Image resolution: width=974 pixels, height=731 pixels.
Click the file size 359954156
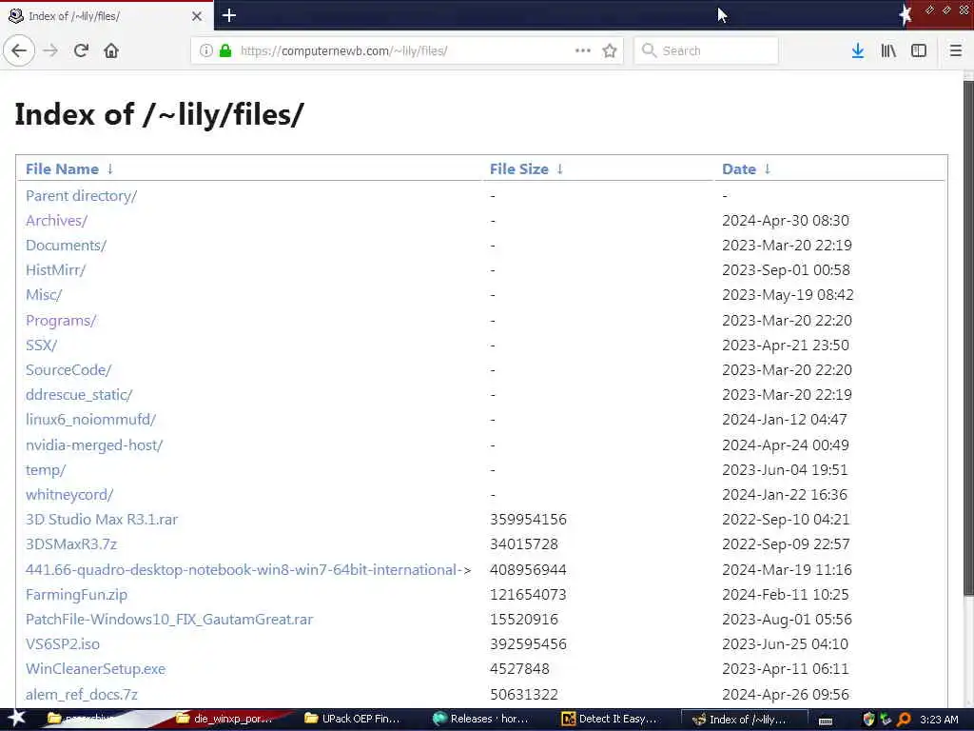(528, 520)
